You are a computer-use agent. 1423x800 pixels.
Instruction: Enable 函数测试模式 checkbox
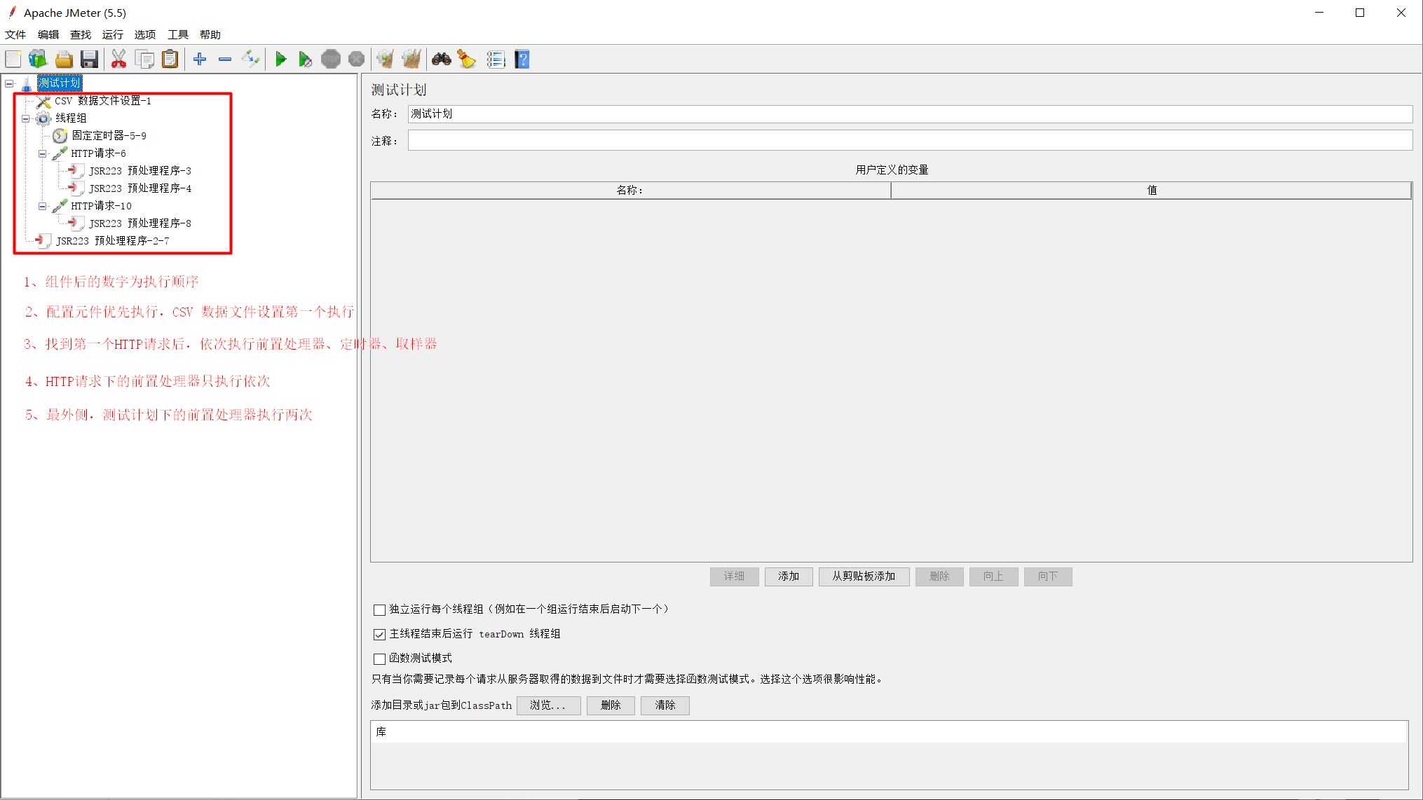pos(379,658)
